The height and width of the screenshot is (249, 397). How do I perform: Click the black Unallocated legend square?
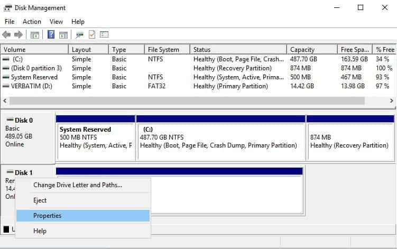point(6,229)
